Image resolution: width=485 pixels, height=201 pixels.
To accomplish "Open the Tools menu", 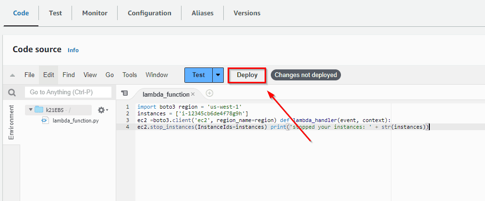I will (130, 75).
